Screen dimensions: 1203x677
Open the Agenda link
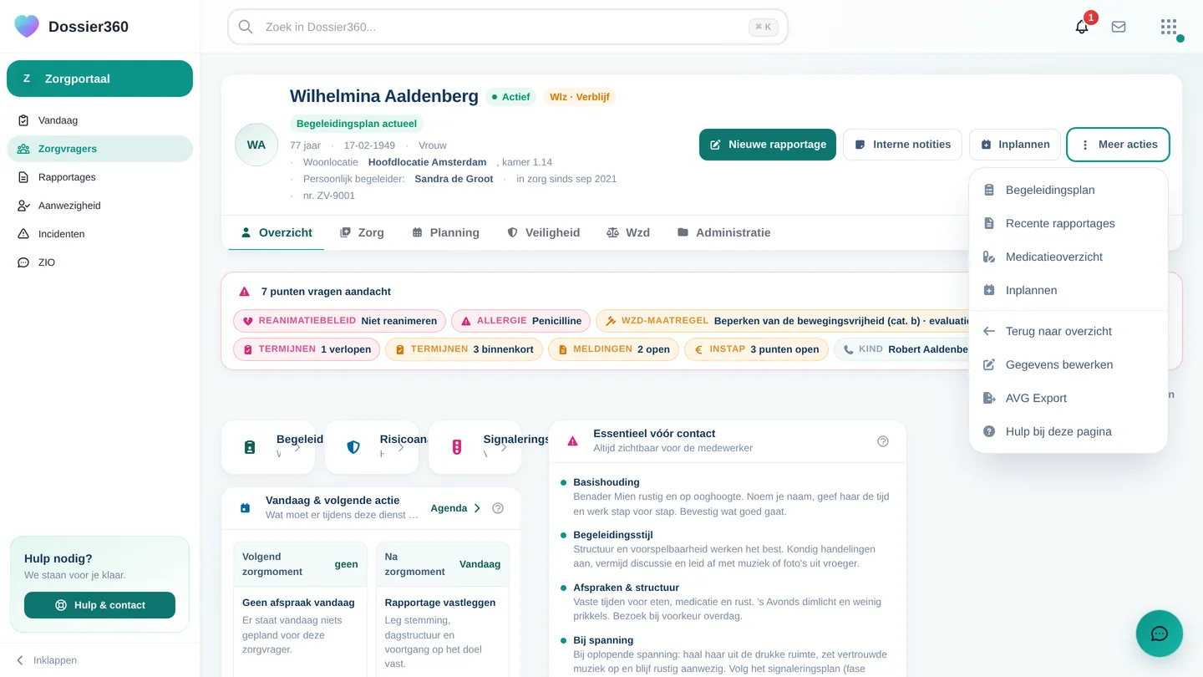click(x=456, y=508)
